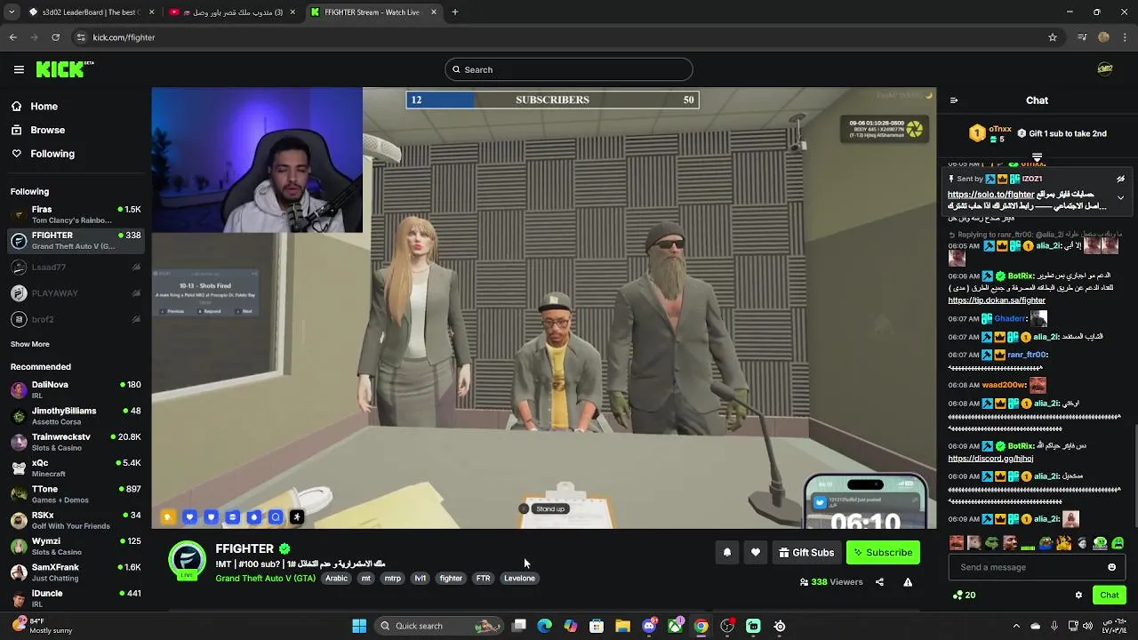Viewport: 1138px width, 640px height.
Task: Click the mtrp tag
Action: point(392,579)
